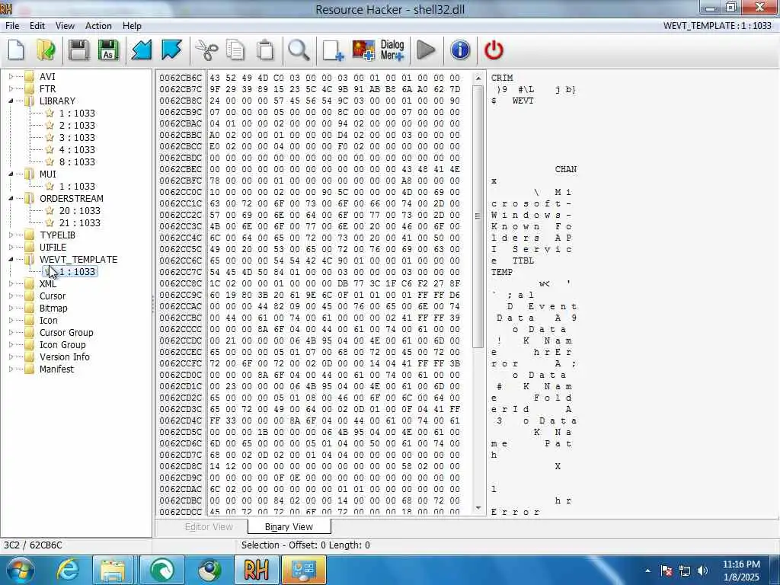The height and width of the screenshot is (585, 780).
Task: Click the blue down-right arrow icon
Action: [171, 50]
